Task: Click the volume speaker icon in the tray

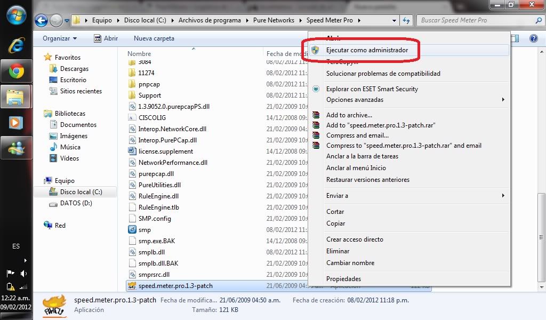Action: (23, 274)
